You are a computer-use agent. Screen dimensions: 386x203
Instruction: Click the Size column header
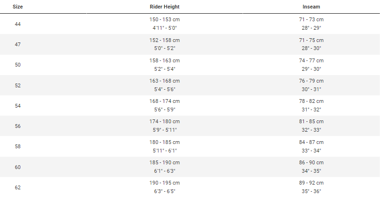pyautogui.click(x=18, y=7)
